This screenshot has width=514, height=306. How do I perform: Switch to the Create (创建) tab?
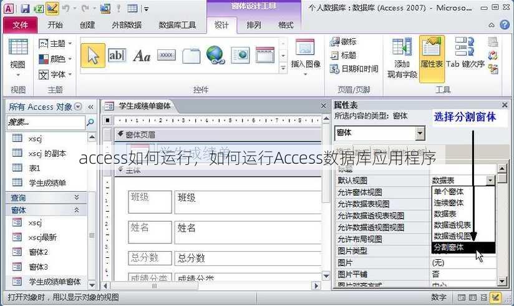pyautogui.click(x=87, y=25)
